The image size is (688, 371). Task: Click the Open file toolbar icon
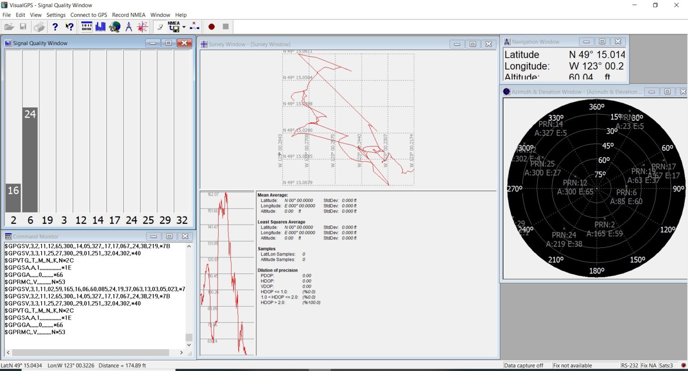[9, 27]
